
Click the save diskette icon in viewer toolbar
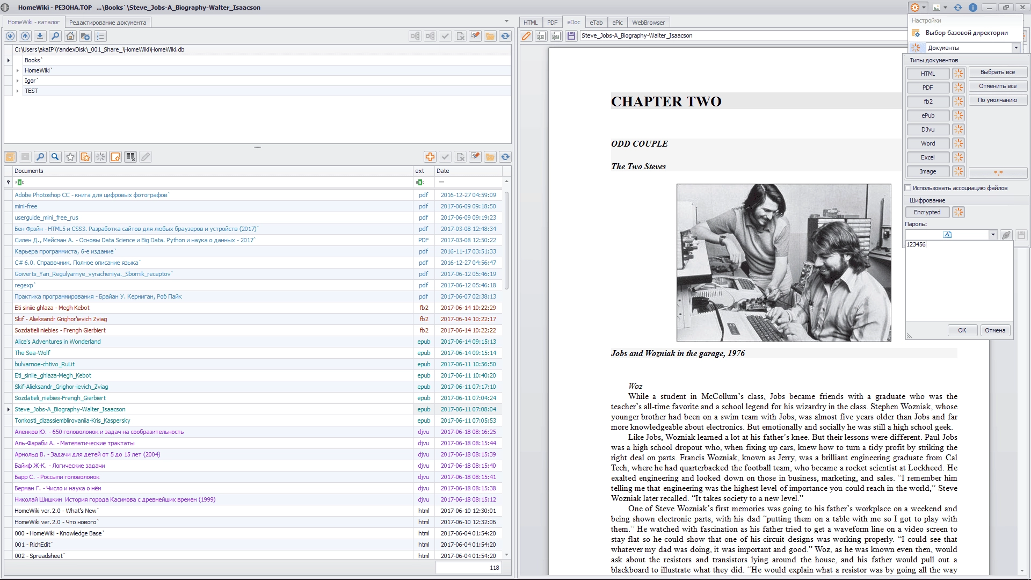pyautogui.click(x=571, y=36)
